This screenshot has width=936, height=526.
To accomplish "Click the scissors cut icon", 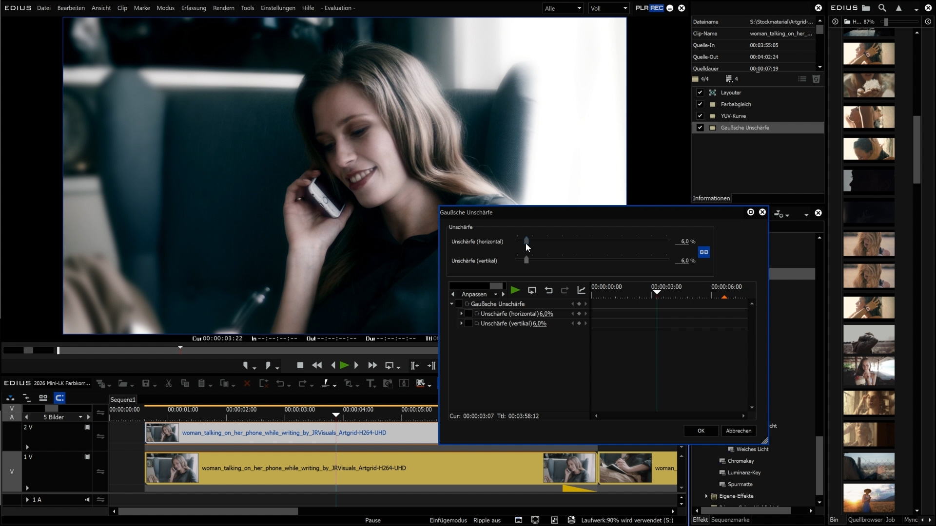I will click(x=169, y=383).
